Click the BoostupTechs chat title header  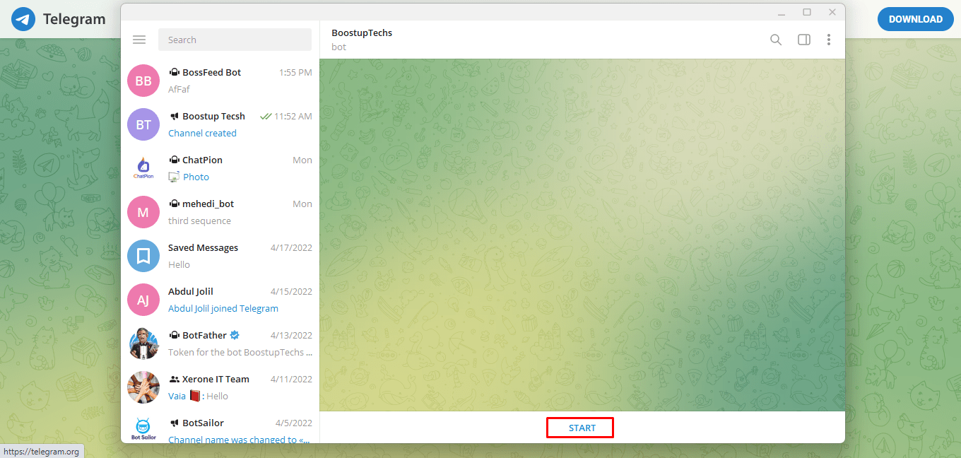click(362, 33)
